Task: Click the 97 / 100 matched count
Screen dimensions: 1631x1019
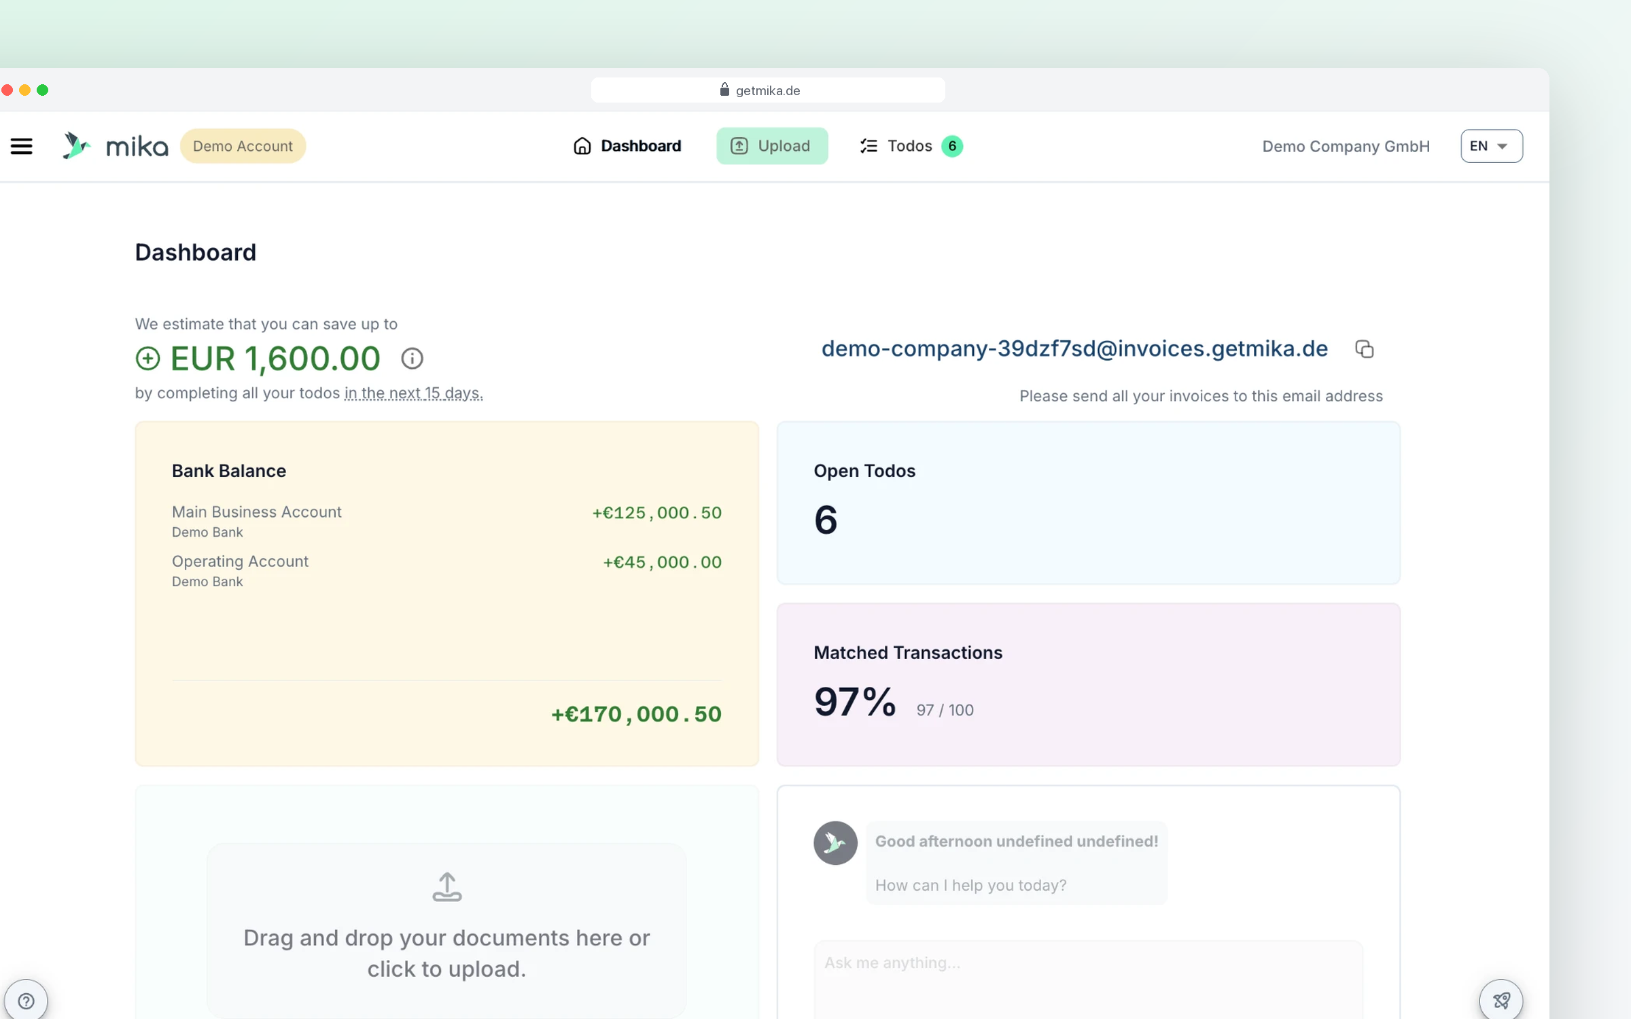Action: click(945, 710)
